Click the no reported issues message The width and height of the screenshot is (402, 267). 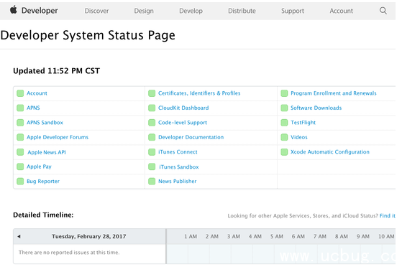(69, 253)
